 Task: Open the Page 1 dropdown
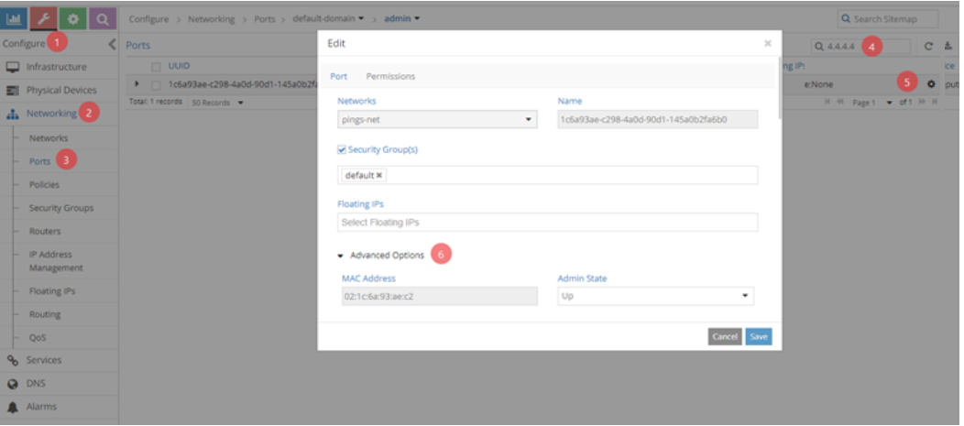(x=871, y=103)
